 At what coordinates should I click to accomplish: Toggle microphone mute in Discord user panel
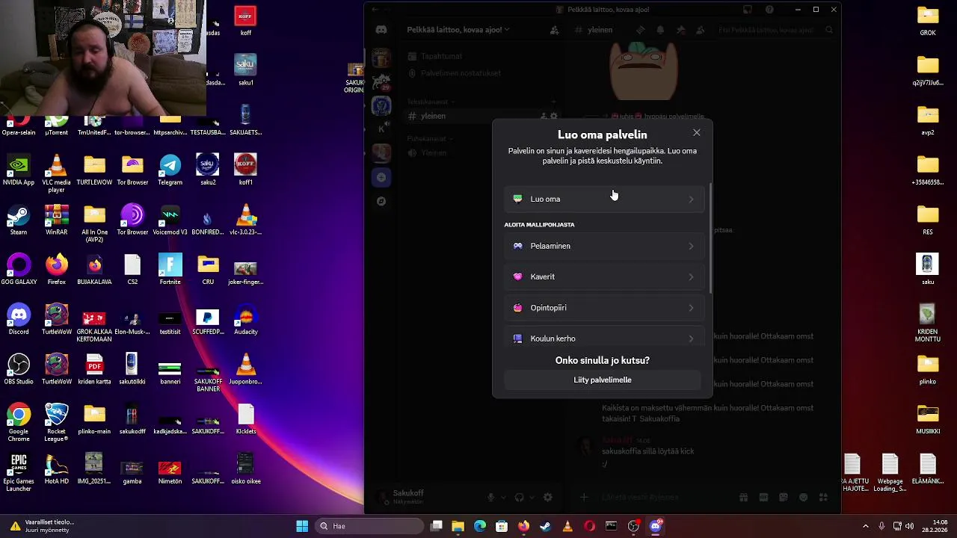491,497
